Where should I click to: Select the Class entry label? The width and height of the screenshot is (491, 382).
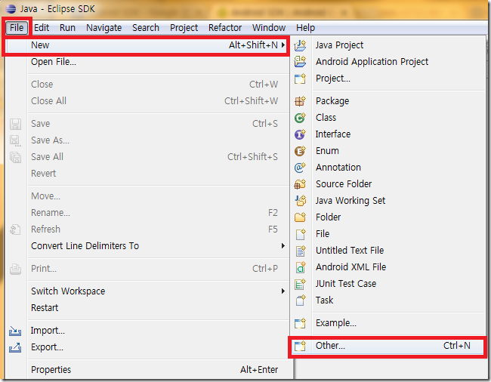[326, 118]
